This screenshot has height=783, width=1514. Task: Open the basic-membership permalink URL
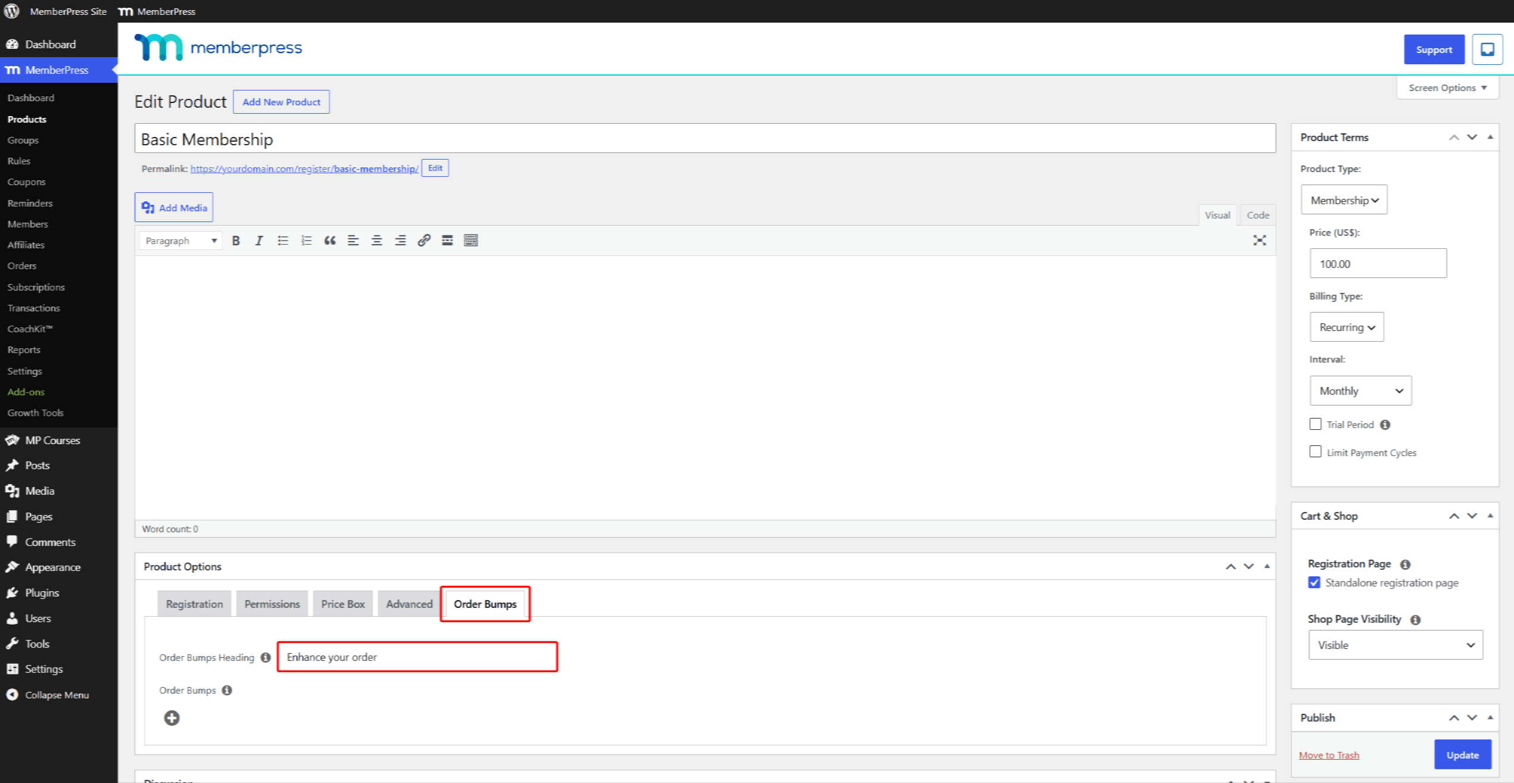(x=304, y=169)
